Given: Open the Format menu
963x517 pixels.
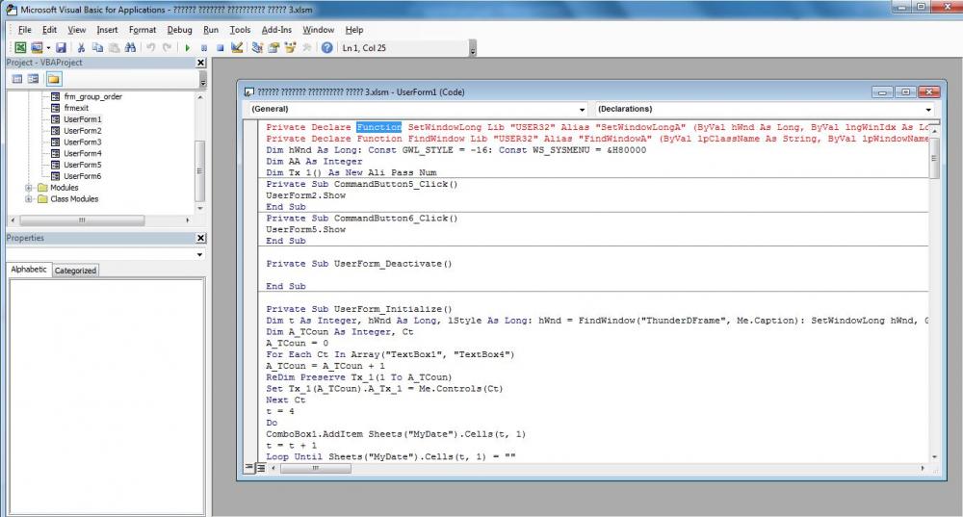Looking at the screenshot, I should [143, 30].
